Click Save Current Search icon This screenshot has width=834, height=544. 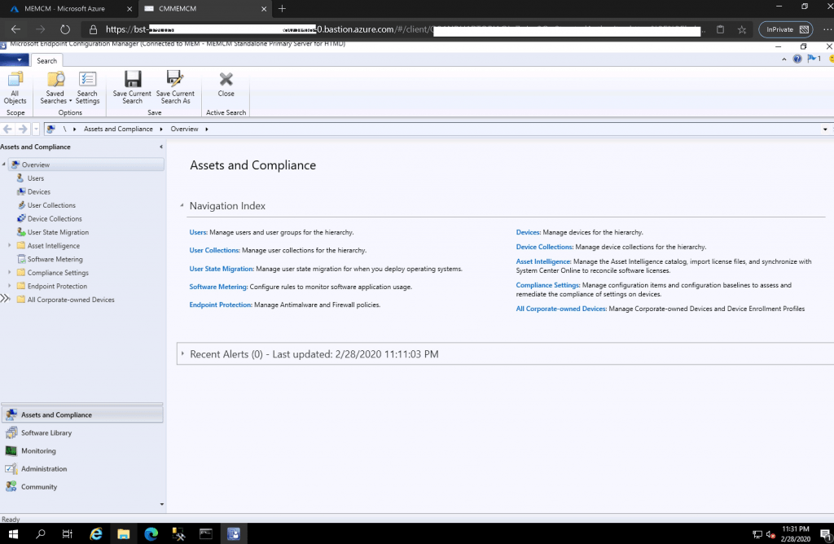pos(132,86)
